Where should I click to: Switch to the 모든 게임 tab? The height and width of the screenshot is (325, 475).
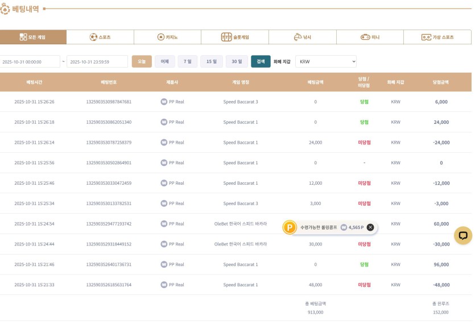33,37
